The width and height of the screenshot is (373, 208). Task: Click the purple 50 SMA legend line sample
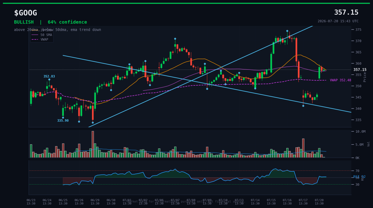click(35, 35)
